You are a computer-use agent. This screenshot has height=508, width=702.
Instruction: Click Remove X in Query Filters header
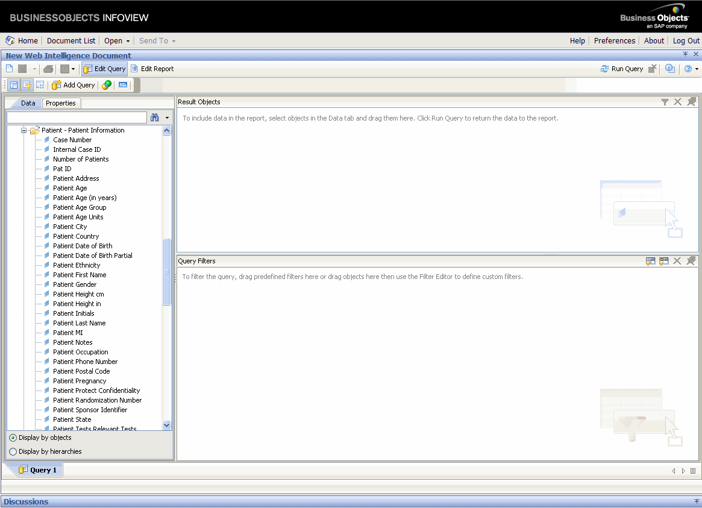[x=677, y=261]
